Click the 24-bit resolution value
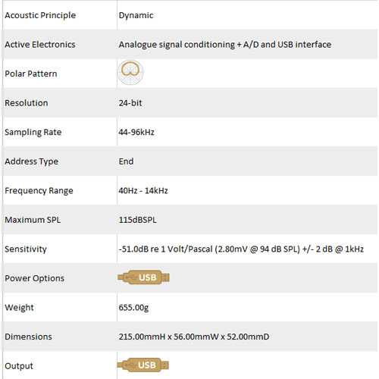Viewport: 379px width, 379px height. (x=130, y=103)
